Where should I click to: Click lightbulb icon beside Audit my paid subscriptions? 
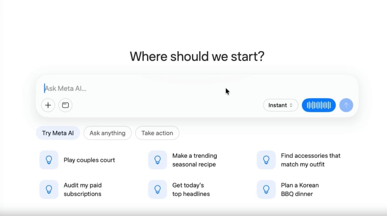[49, 189]
